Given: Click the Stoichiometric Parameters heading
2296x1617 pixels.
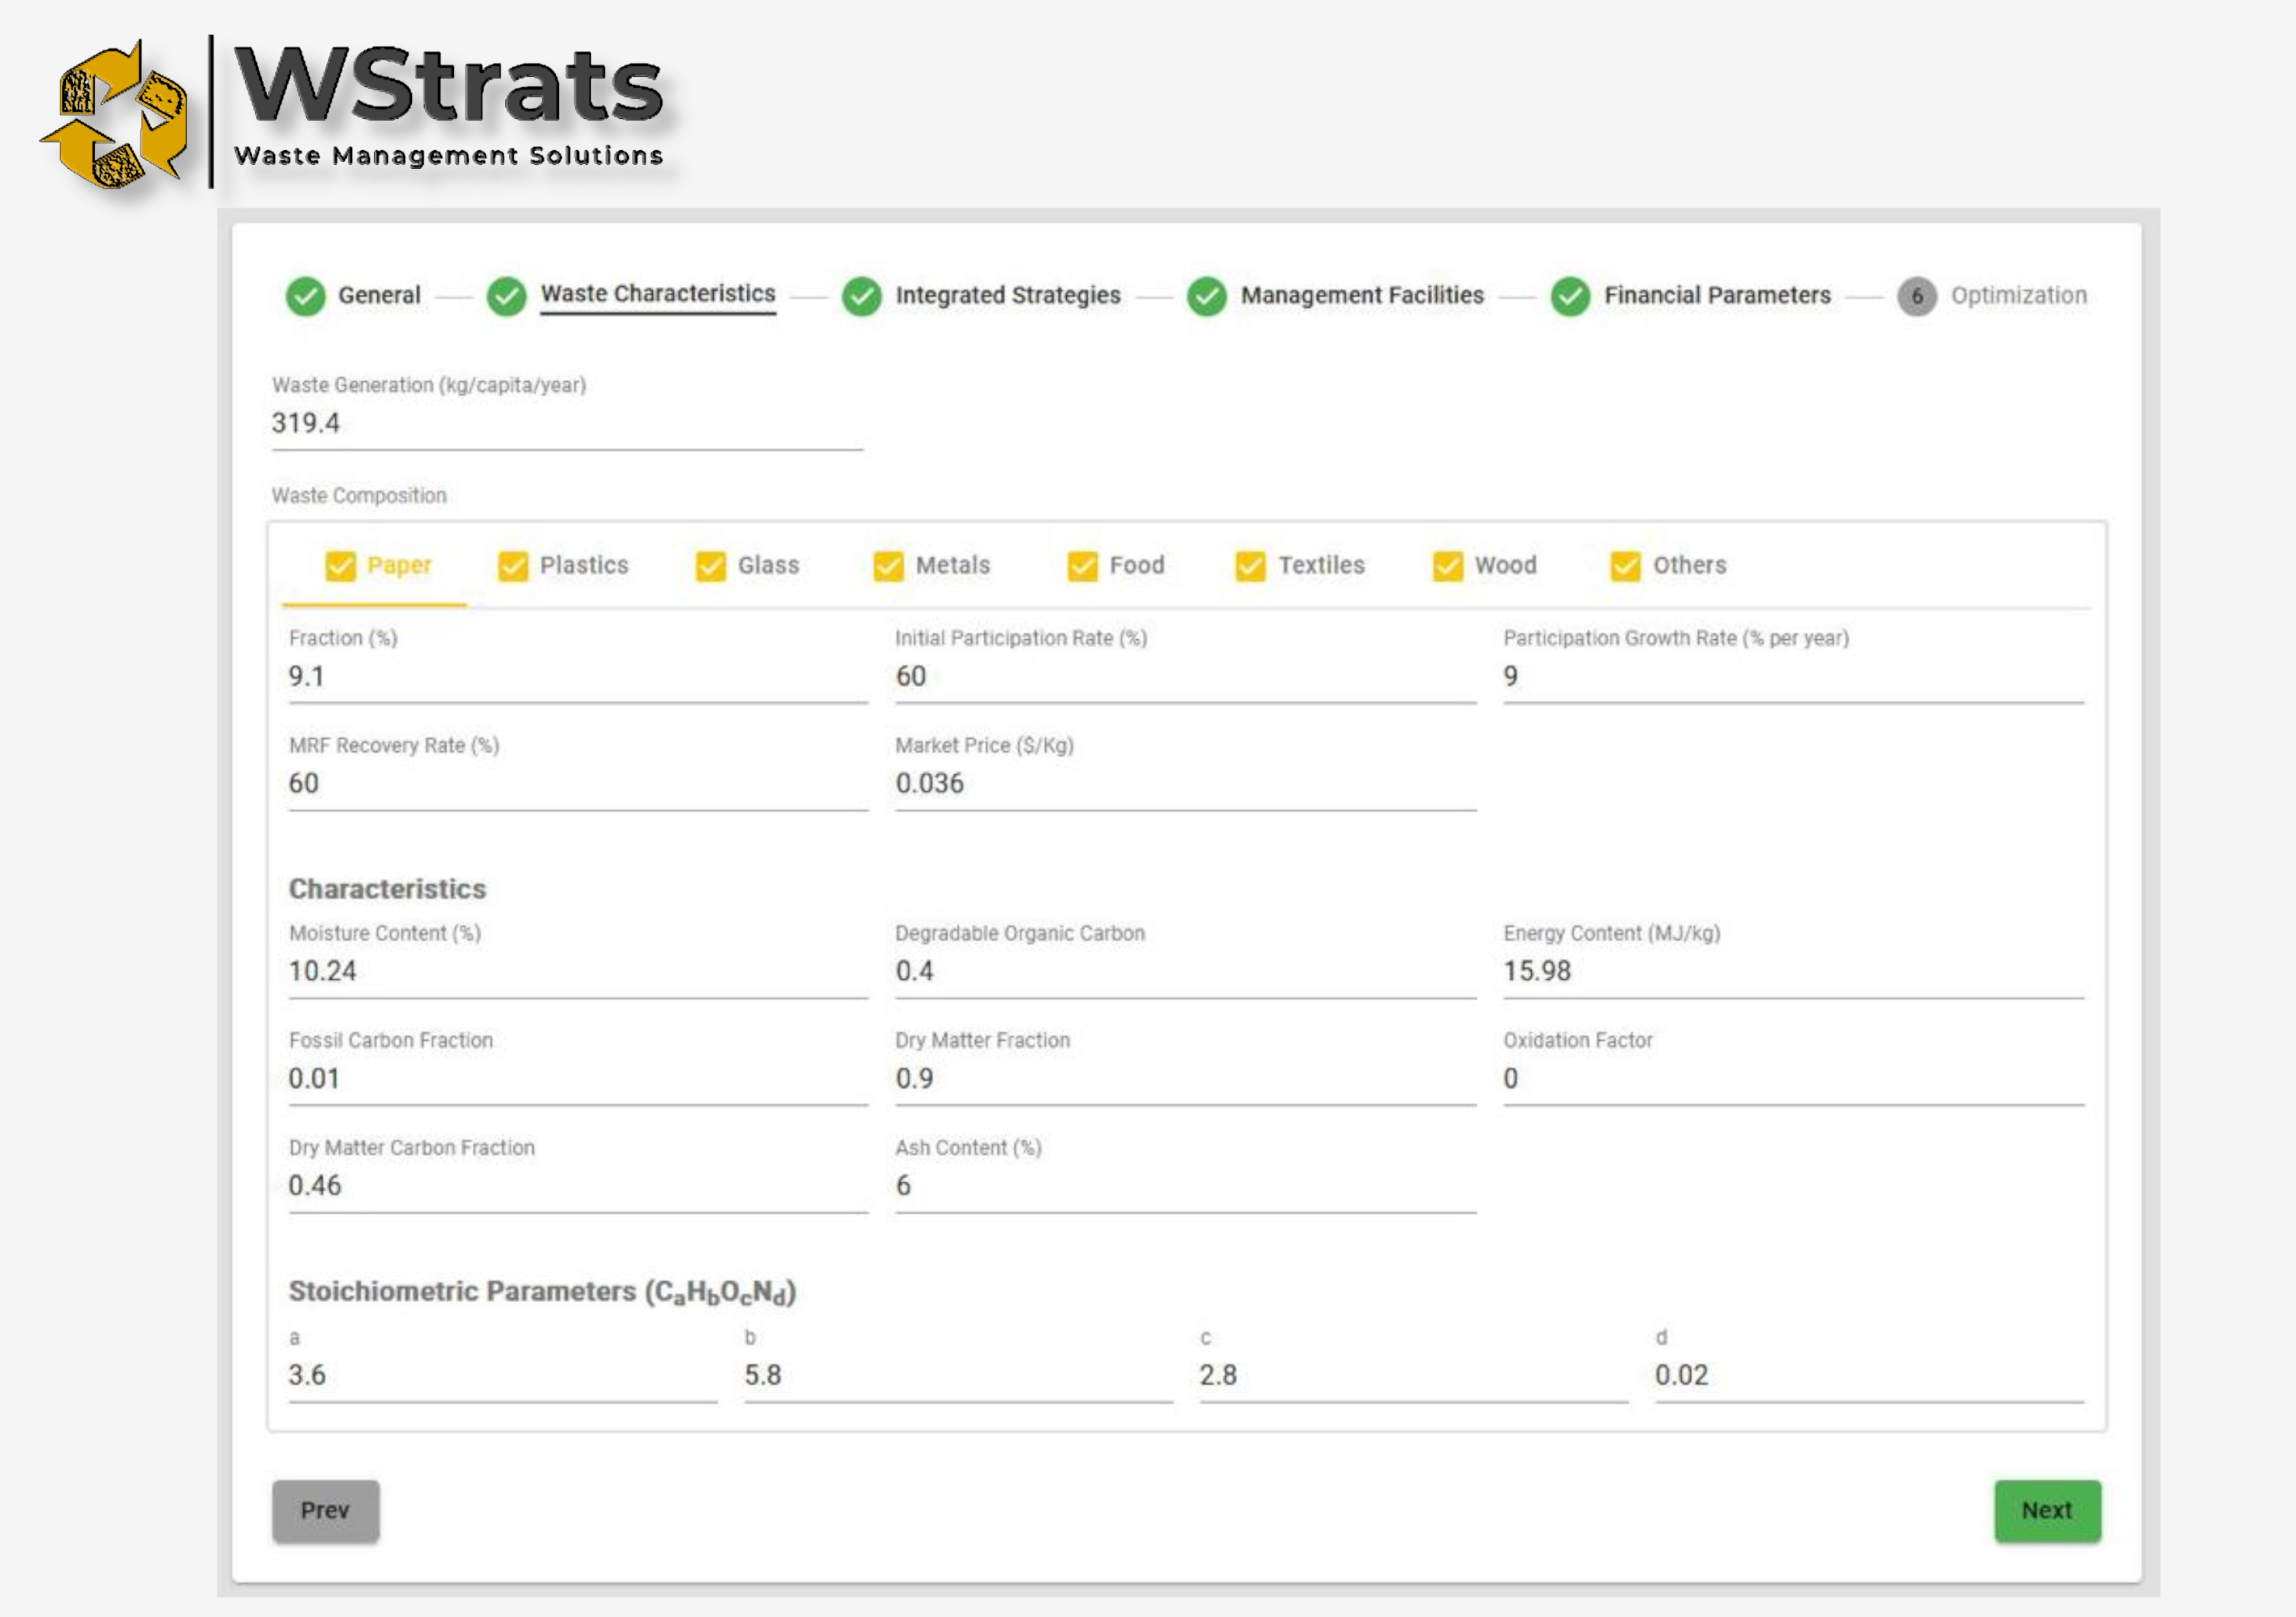Looking at the screenshot, I should (542, 1293).
